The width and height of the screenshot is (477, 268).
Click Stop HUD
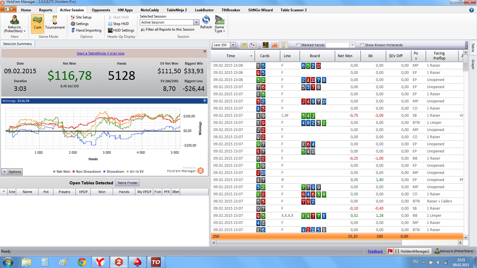pos(118,24)
